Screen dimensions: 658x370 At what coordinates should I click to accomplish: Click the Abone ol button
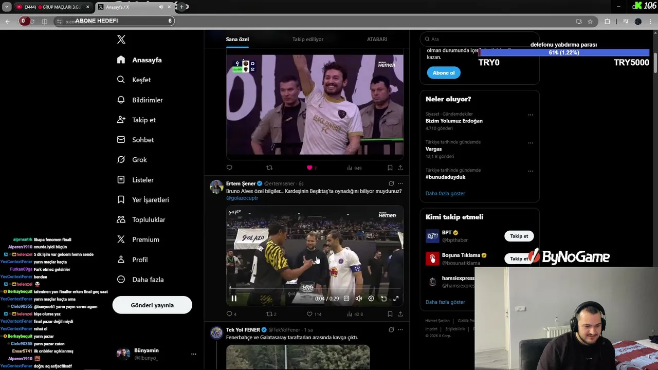(444, 73)
